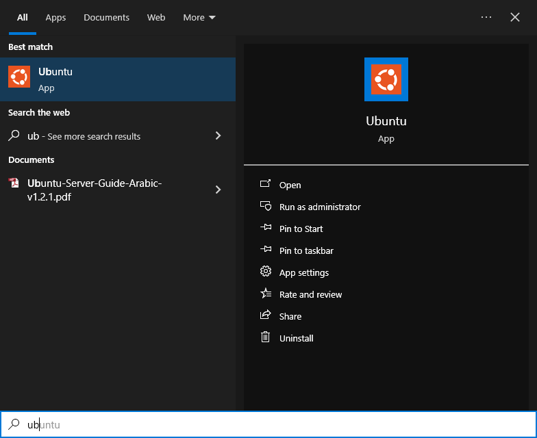
Task: Switch to the Apps tab
Action: point(55,18)
